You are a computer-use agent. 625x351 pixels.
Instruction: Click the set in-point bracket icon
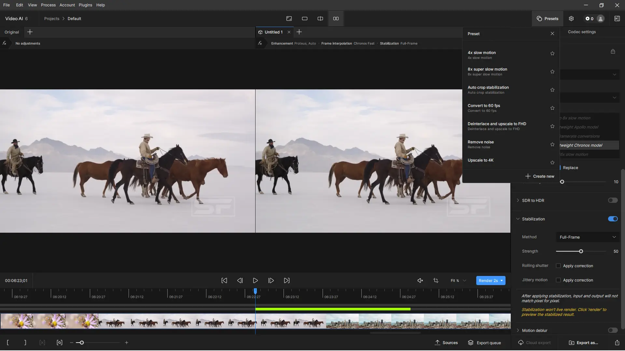click(8, 343)
